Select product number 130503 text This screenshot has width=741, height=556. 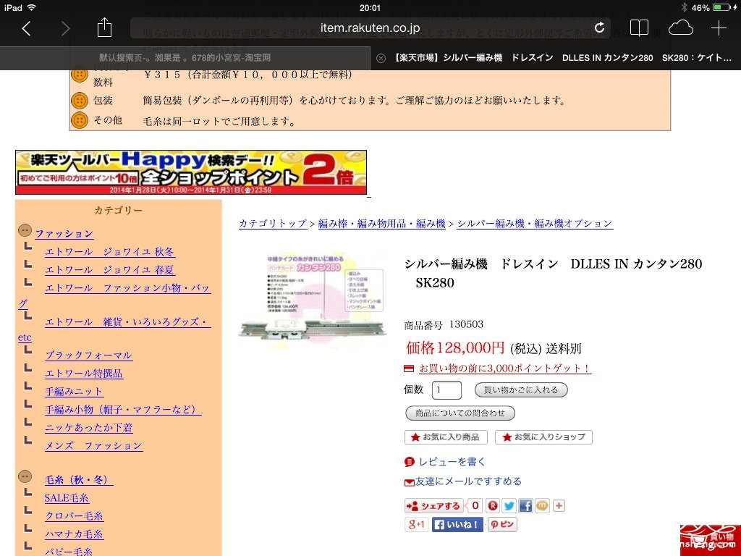[467, 324]
